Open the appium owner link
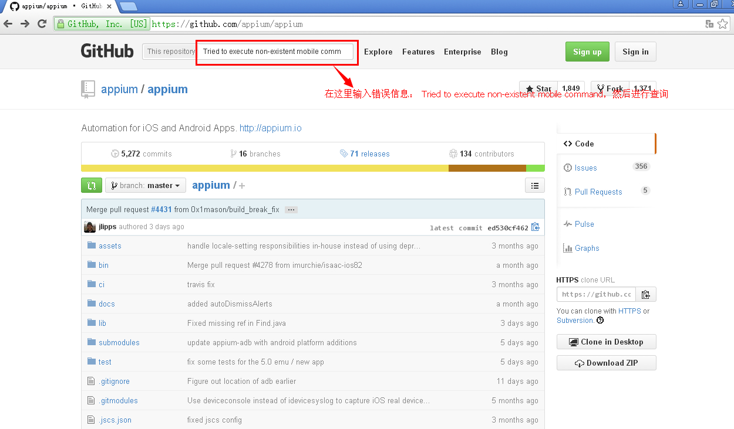 click(x=119, y=89)
